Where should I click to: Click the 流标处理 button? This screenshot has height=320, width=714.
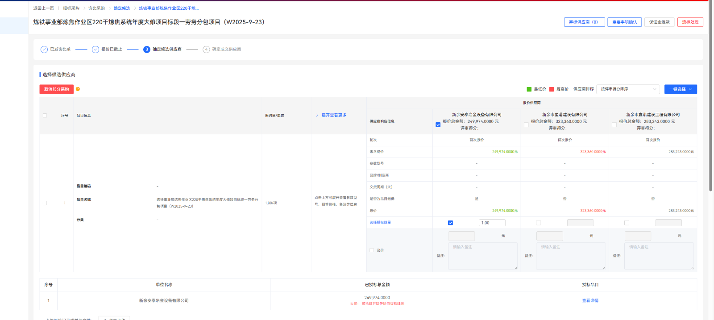tap(690, 22)
